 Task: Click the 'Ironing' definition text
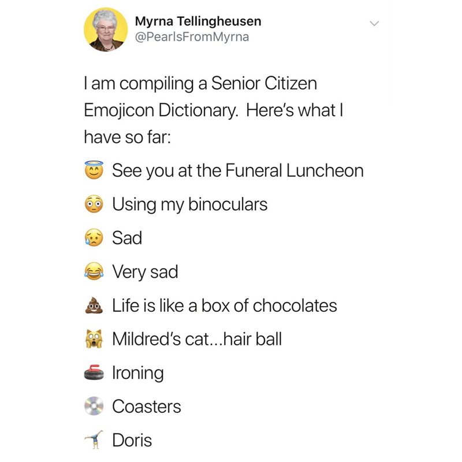pyautogui.click(x=137, y=373)
